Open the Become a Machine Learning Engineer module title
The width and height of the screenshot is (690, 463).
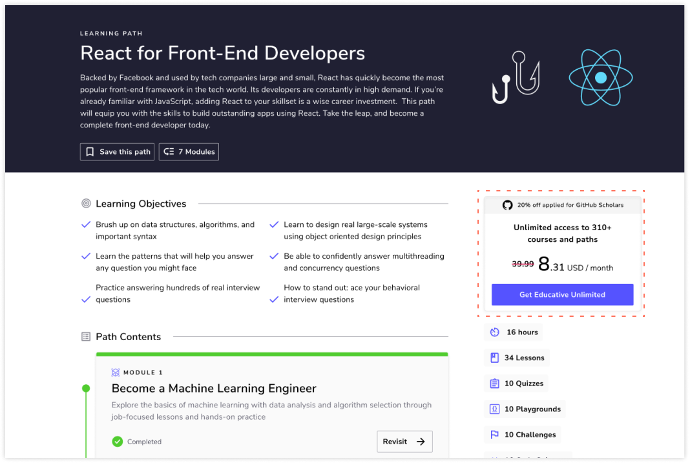214,389
